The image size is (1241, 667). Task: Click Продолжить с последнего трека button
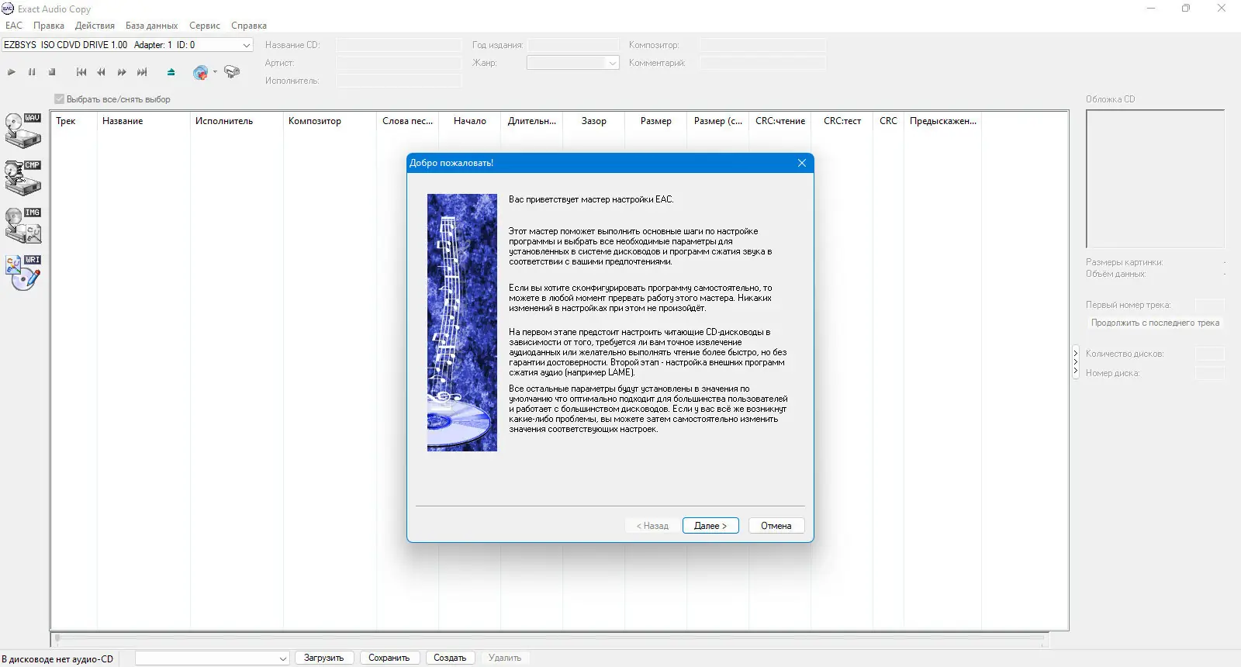tap(1155, 323)
